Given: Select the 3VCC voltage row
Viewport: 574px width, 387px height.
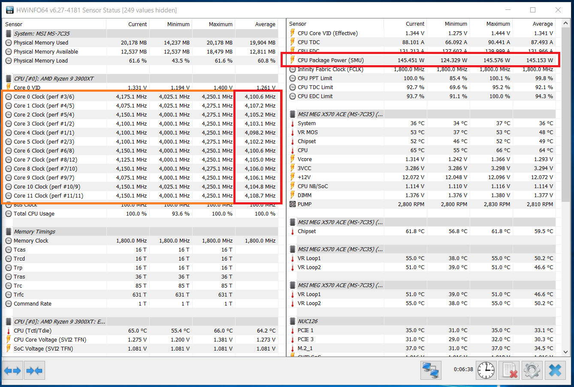Looking at the screenshot, I should (x=421, y=168).
